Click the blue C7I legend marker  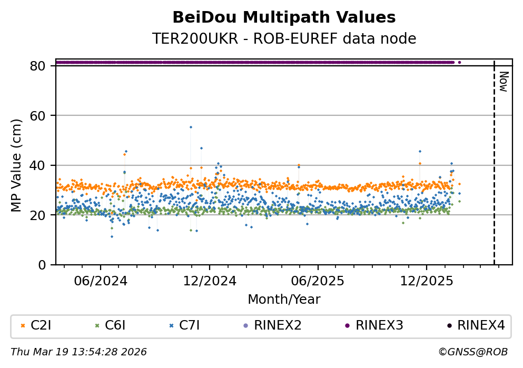171,326
